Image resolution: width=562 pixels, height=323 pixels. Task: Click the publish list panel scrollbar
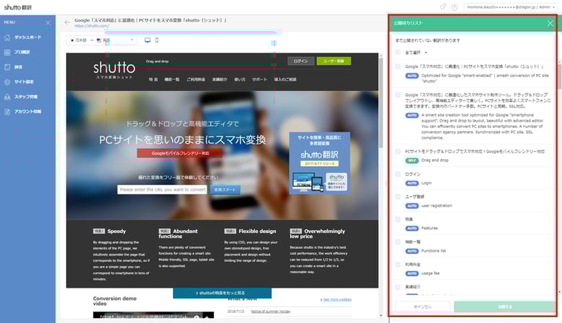coord(560,77)
